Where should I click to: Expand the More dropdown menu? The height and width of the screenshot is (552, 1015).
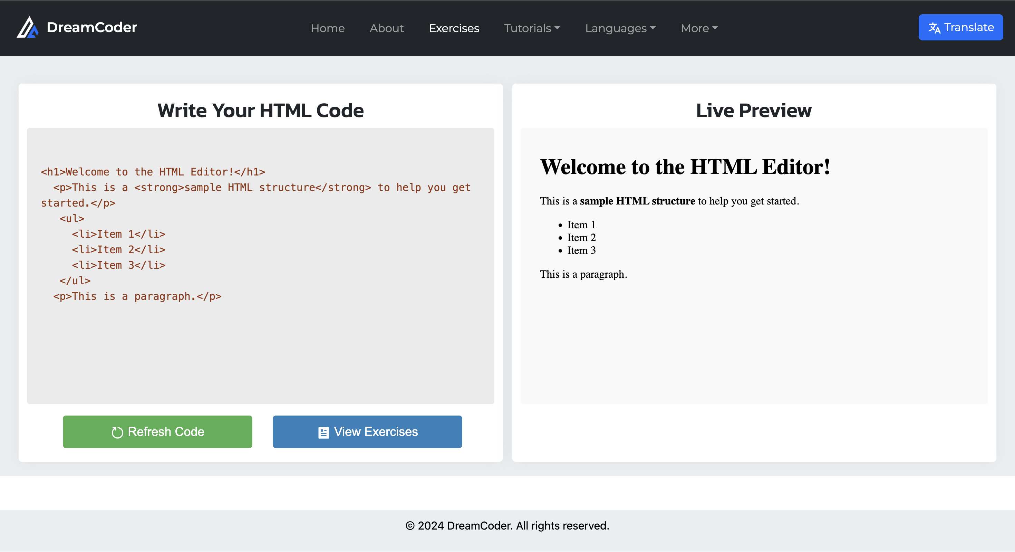point(699,28)
